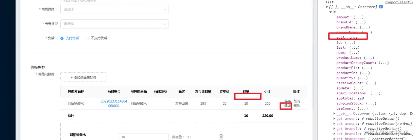Reveal useCount (...) value
The width and height of the screenshot is (413, 140).
[362, 108]
